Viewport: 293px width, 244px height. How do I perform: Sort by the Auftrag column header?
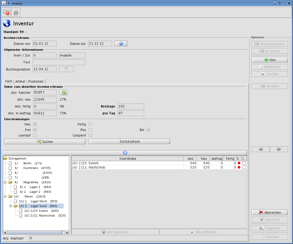(x=217, y=158)
